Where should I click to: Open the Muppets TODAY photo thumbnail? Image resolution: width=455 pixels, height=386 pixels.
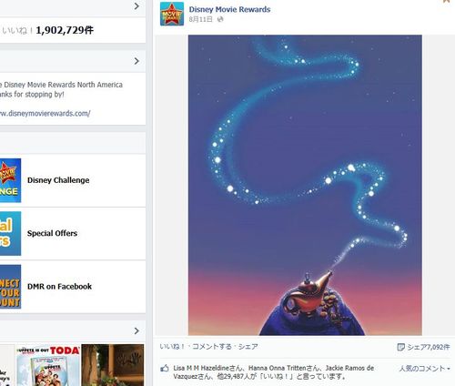(48, 365)
